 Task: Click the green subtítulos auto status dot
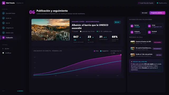tap(97, 31)
